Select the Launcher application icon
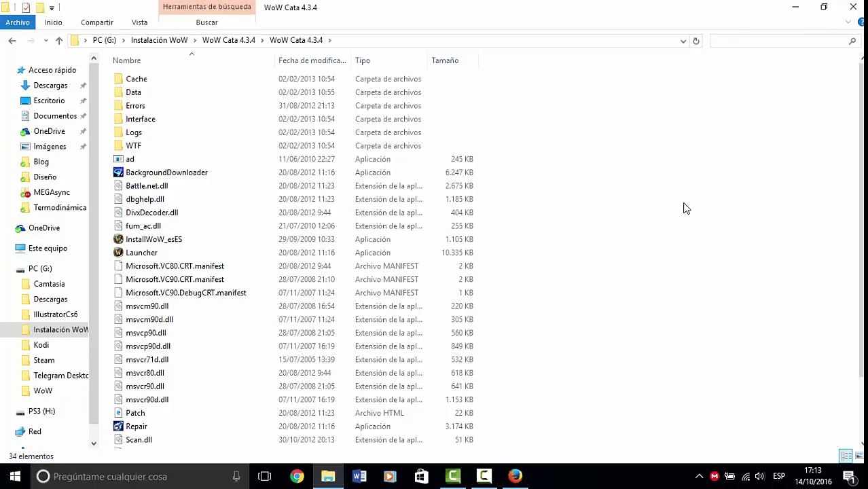 pos(118,253)
